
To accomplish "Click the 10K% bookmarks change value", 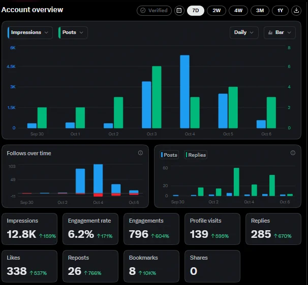I will click(147, 273).
